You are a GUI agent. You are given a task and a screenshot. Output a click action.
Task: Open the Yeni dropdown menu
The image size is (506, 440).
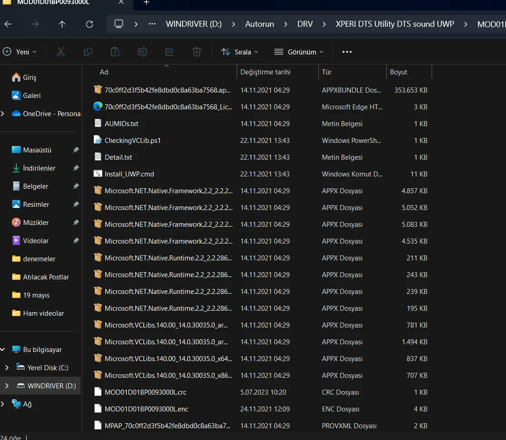click(20, 52)
